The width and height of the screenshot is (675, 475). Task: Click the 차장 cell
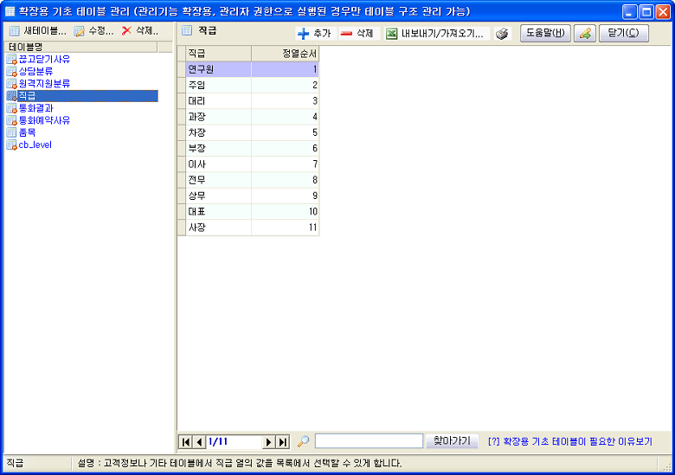click(x=219, y=132)
